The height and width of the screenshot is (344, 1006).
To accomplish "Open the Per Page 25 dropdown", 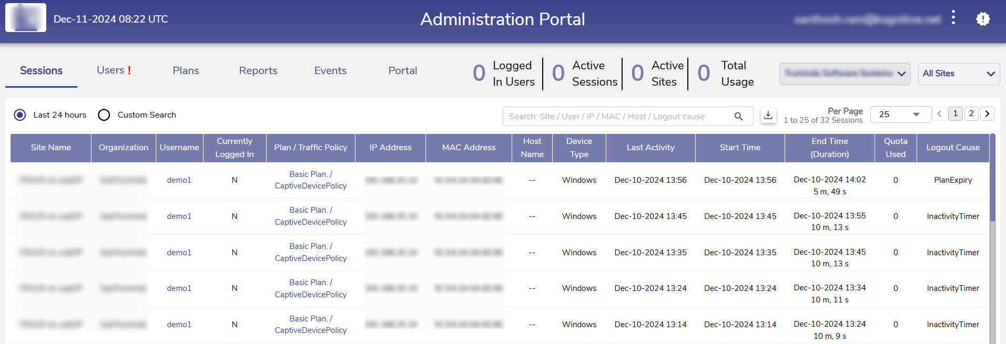I will click(x=899, y=114).
